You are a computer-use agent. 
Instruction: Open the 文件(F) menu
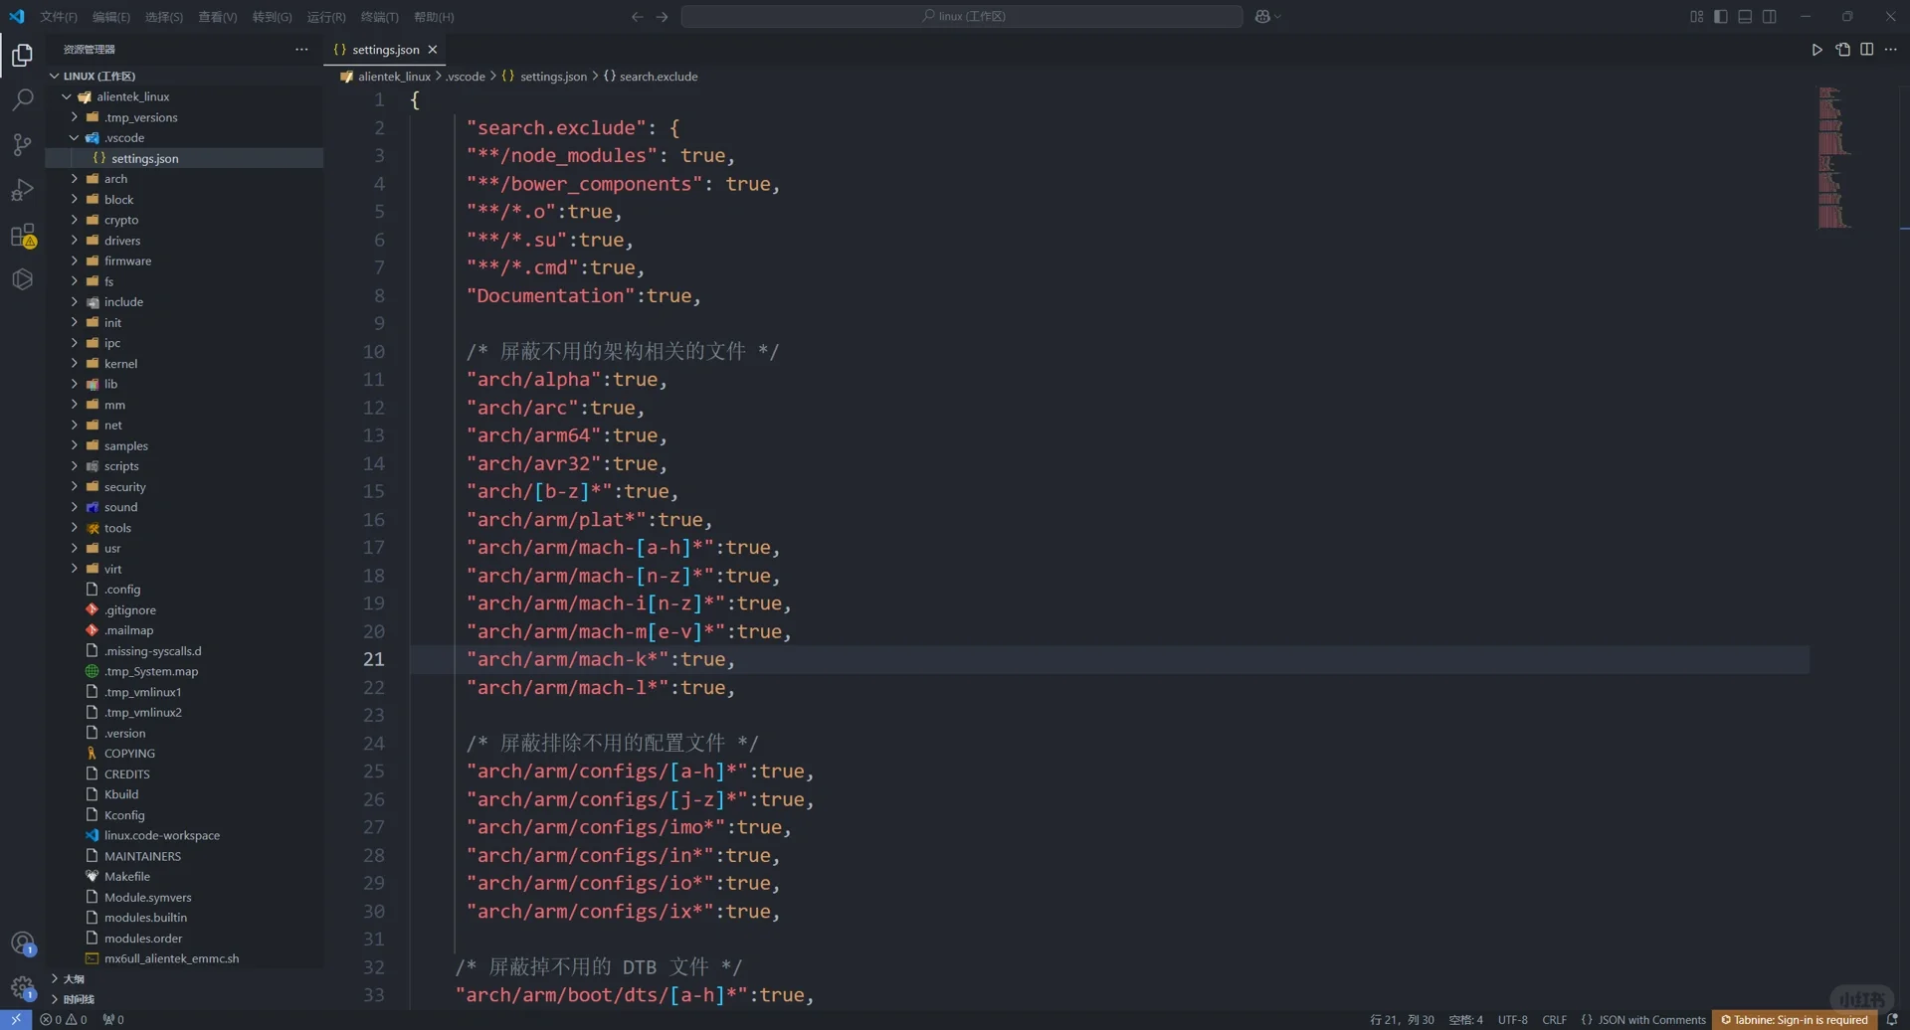point(59,17)
